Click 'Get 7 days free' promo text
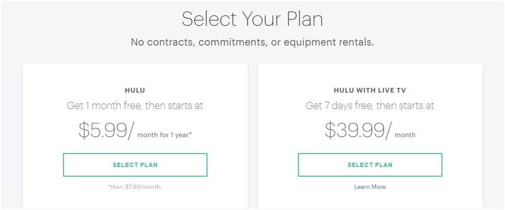Screen dimensions: 505x210 tap(370, 106)
